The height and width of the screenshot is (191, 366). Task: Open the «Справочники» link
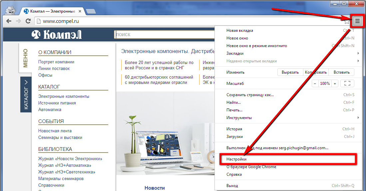51,185
